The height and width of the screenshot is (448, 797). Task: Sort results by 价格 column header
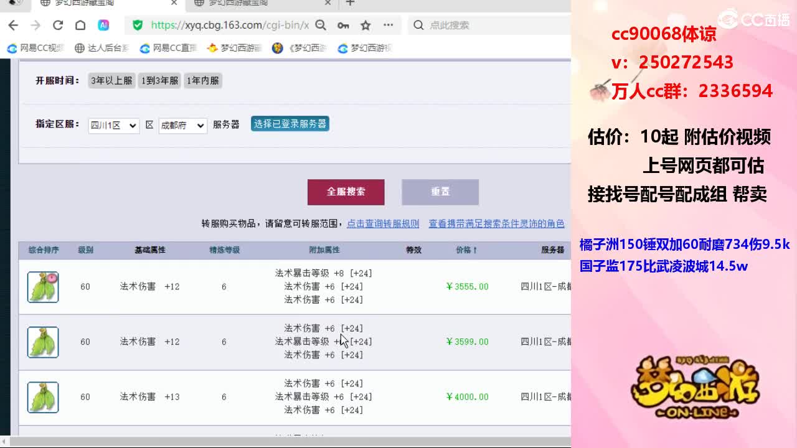pyautogui.click(x=466, y=250)
